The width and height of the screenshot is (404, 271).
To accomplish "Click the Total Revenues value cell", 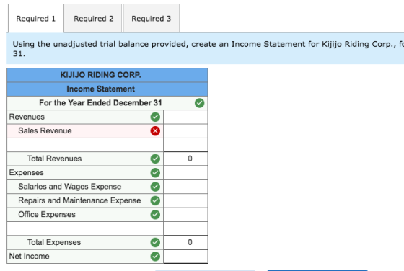I will point(185,159).
